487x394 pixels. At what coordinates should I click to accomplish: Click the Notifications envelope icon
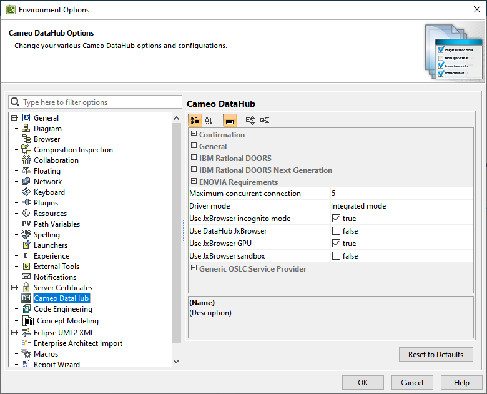click(26, 277)
